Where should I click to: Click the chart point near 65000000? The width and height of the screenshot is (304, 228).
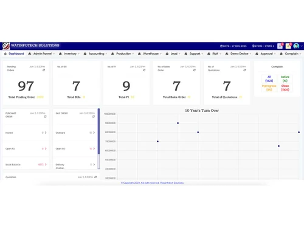tap(278, 146)
